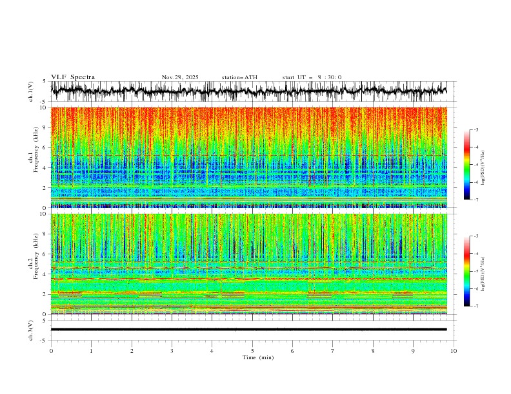Select the "Time (min)" x-axis label
Screen dimensions: 511x394
258,357
